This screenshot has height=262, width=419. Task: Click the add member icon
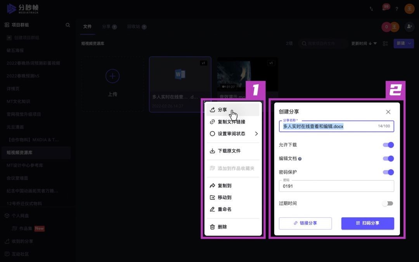pos(409,26)
